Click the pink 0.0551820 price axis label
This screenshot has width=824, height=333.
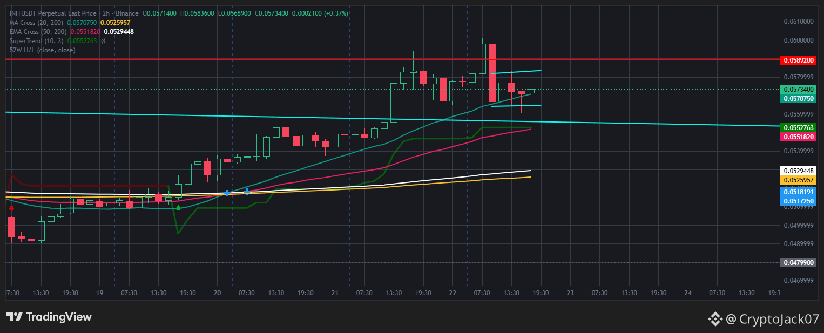pyautogui.click(x=798, y=137)
